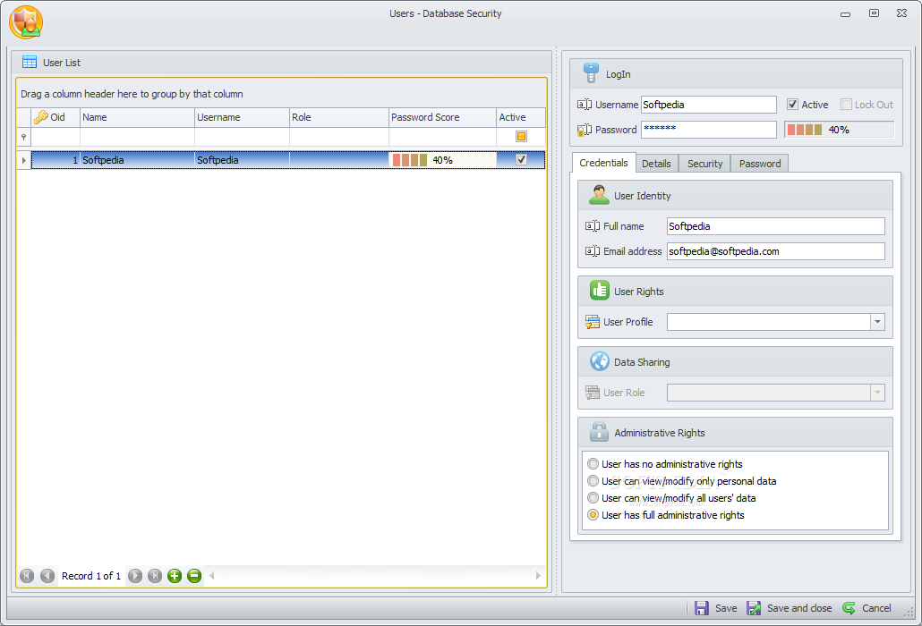This screenshot has width=922, height=626.
Task: Click the Email address label icon
Action: pos(592,251)
